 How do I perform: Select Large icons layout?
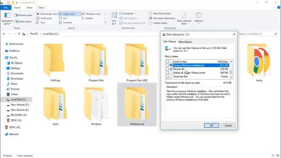tap(69, 14)
